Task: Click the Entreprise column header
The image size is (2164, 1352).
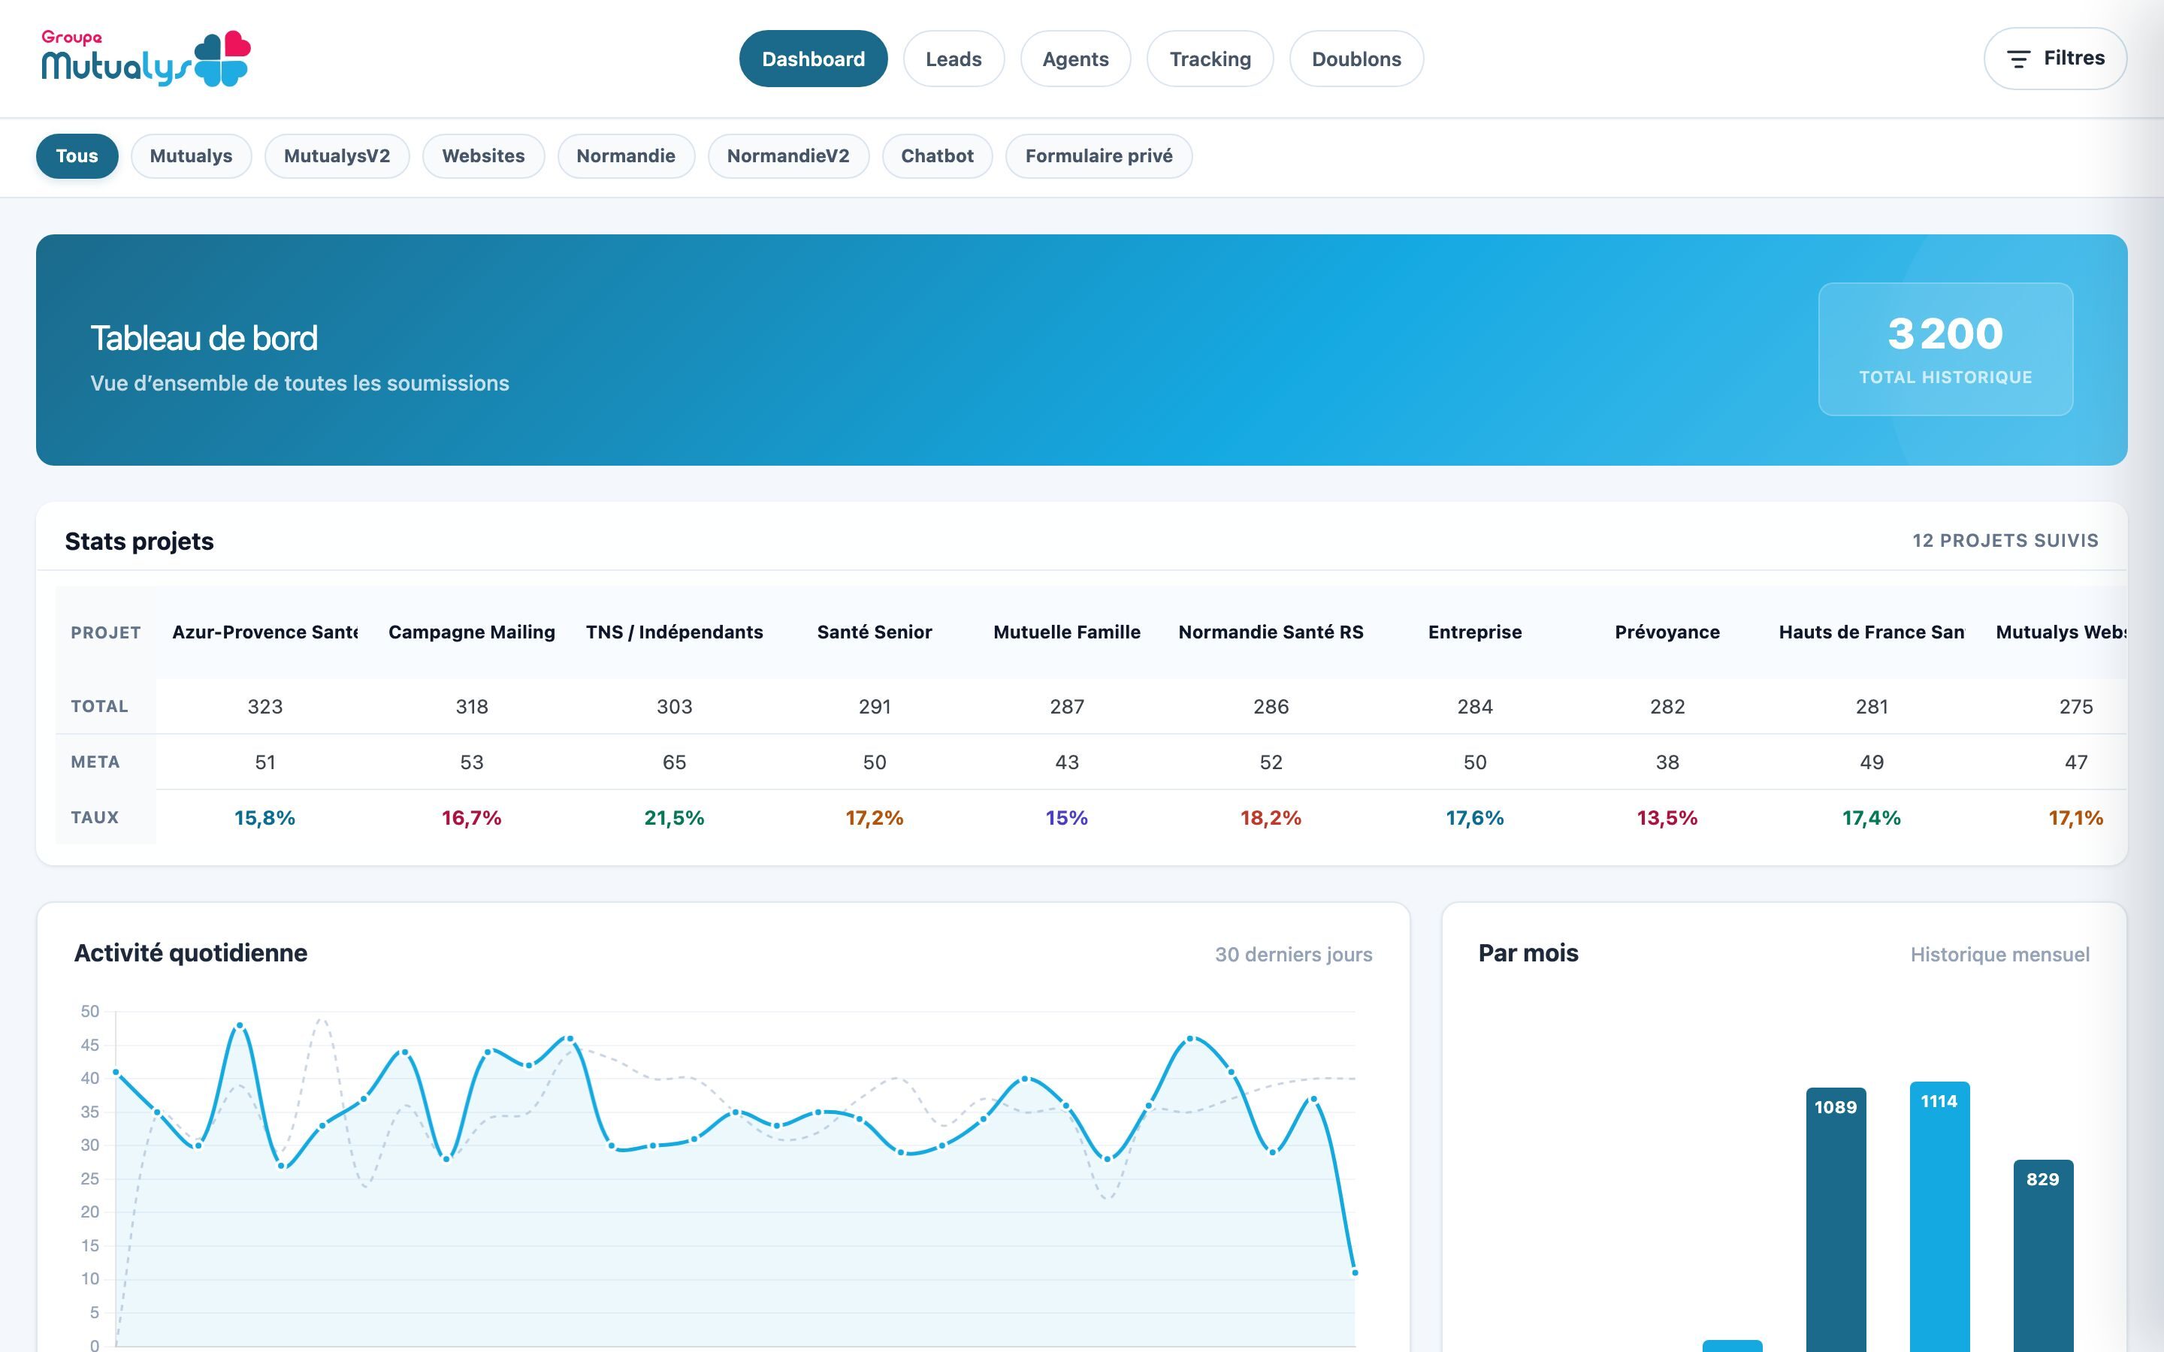Action: pos(1474,632)
